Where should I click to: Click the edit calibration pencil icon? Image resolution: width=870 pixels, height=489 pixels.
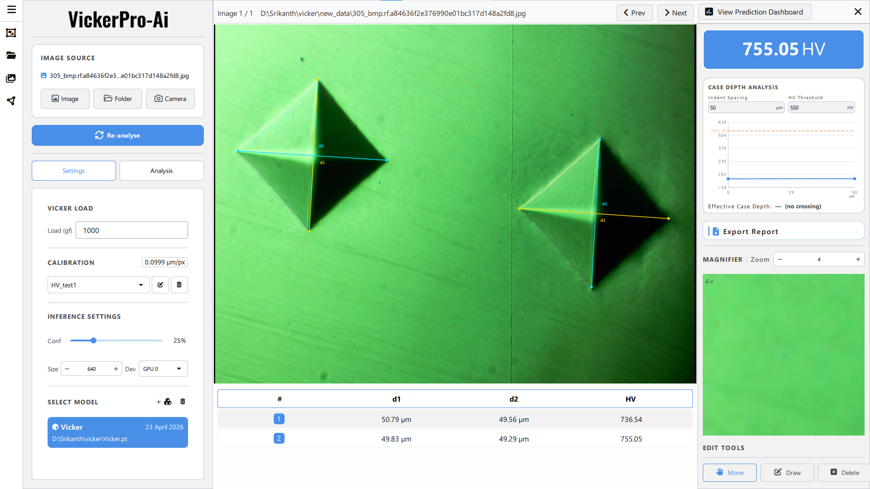pyautogui.click(x=160, y=285)
